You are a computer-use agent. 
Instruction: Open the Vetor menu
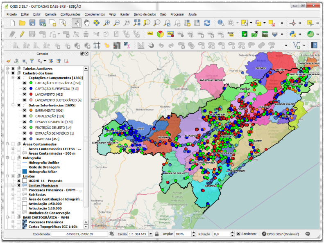tap(113, 14)
